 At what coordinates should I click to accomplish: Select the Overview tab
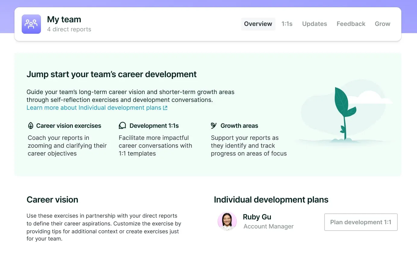click(258, 24)
